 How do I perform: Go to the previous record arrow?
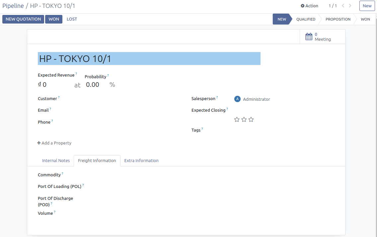click(x=343, y=6)
